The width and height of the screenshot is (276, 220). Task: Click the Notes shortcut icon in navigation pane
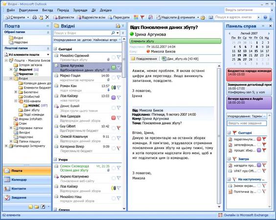tap(31, 207)
